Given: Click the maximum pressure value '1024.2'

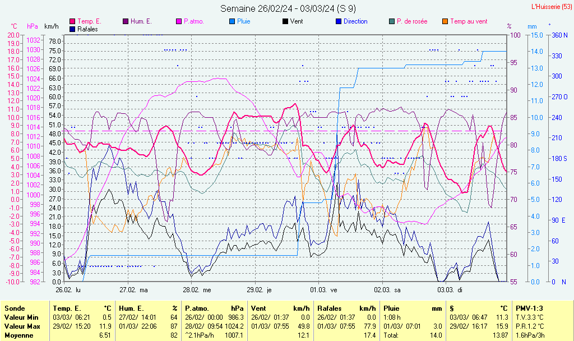Looking at the screenshot, I should point(234,326).
